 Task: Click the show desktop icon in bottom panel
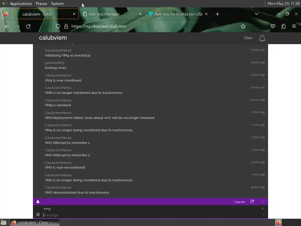tap(4, 222)
